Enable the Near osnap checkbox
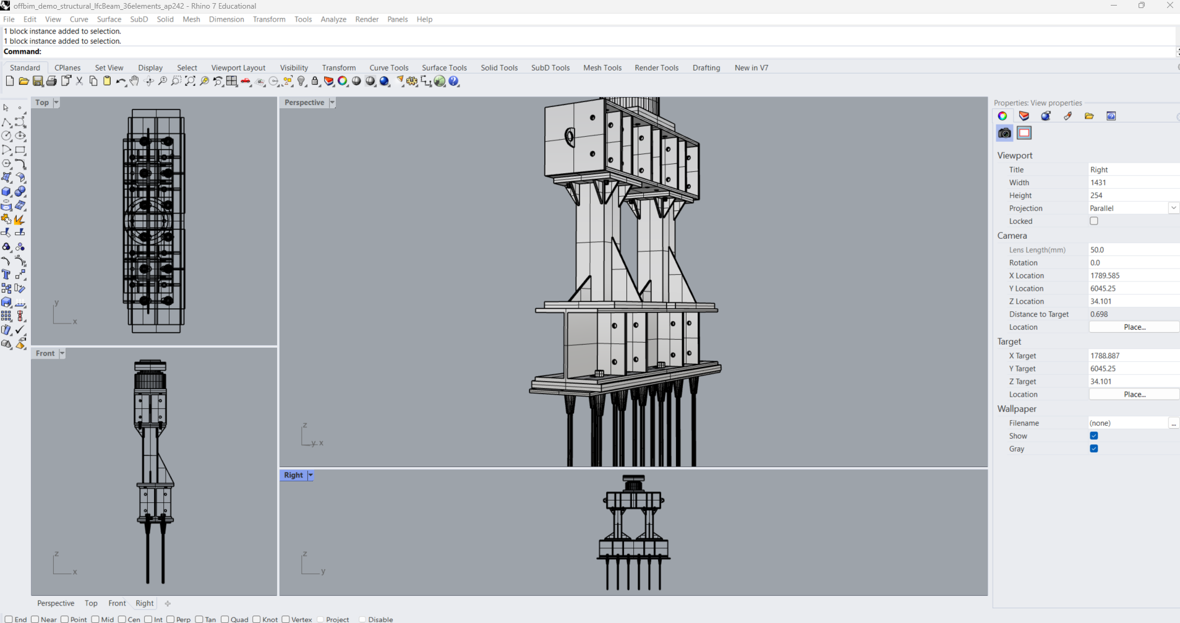1180x623 pixels. coord(35,619)
